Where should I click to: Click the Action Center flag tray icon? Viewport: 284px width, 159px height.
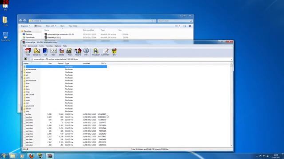pyautogui.click(x=260, y=156)
